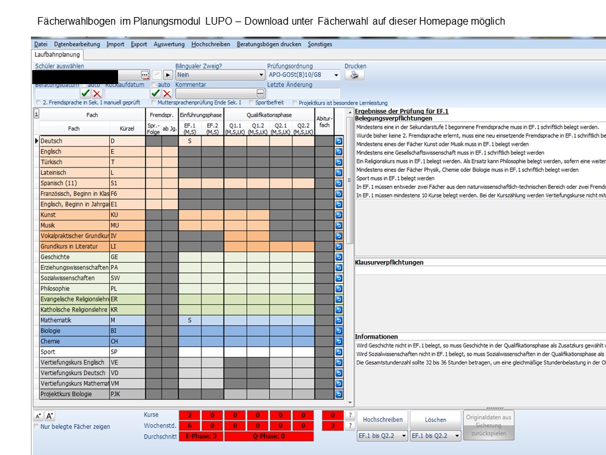The image size is (606, 455).
Task: Open Beratungsbögen drucken menu
Action: click(x=269, y=44)
